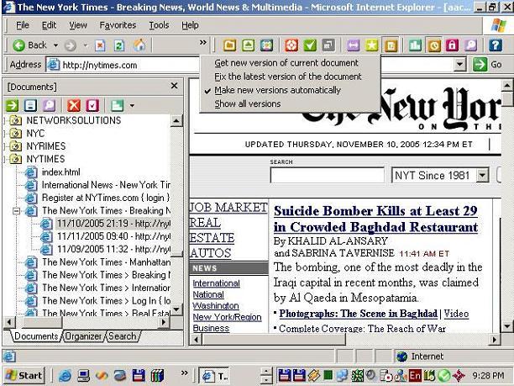Click the red 'En' language tray icon
Viewport: 514px width, 386px height.
point(415,375)
